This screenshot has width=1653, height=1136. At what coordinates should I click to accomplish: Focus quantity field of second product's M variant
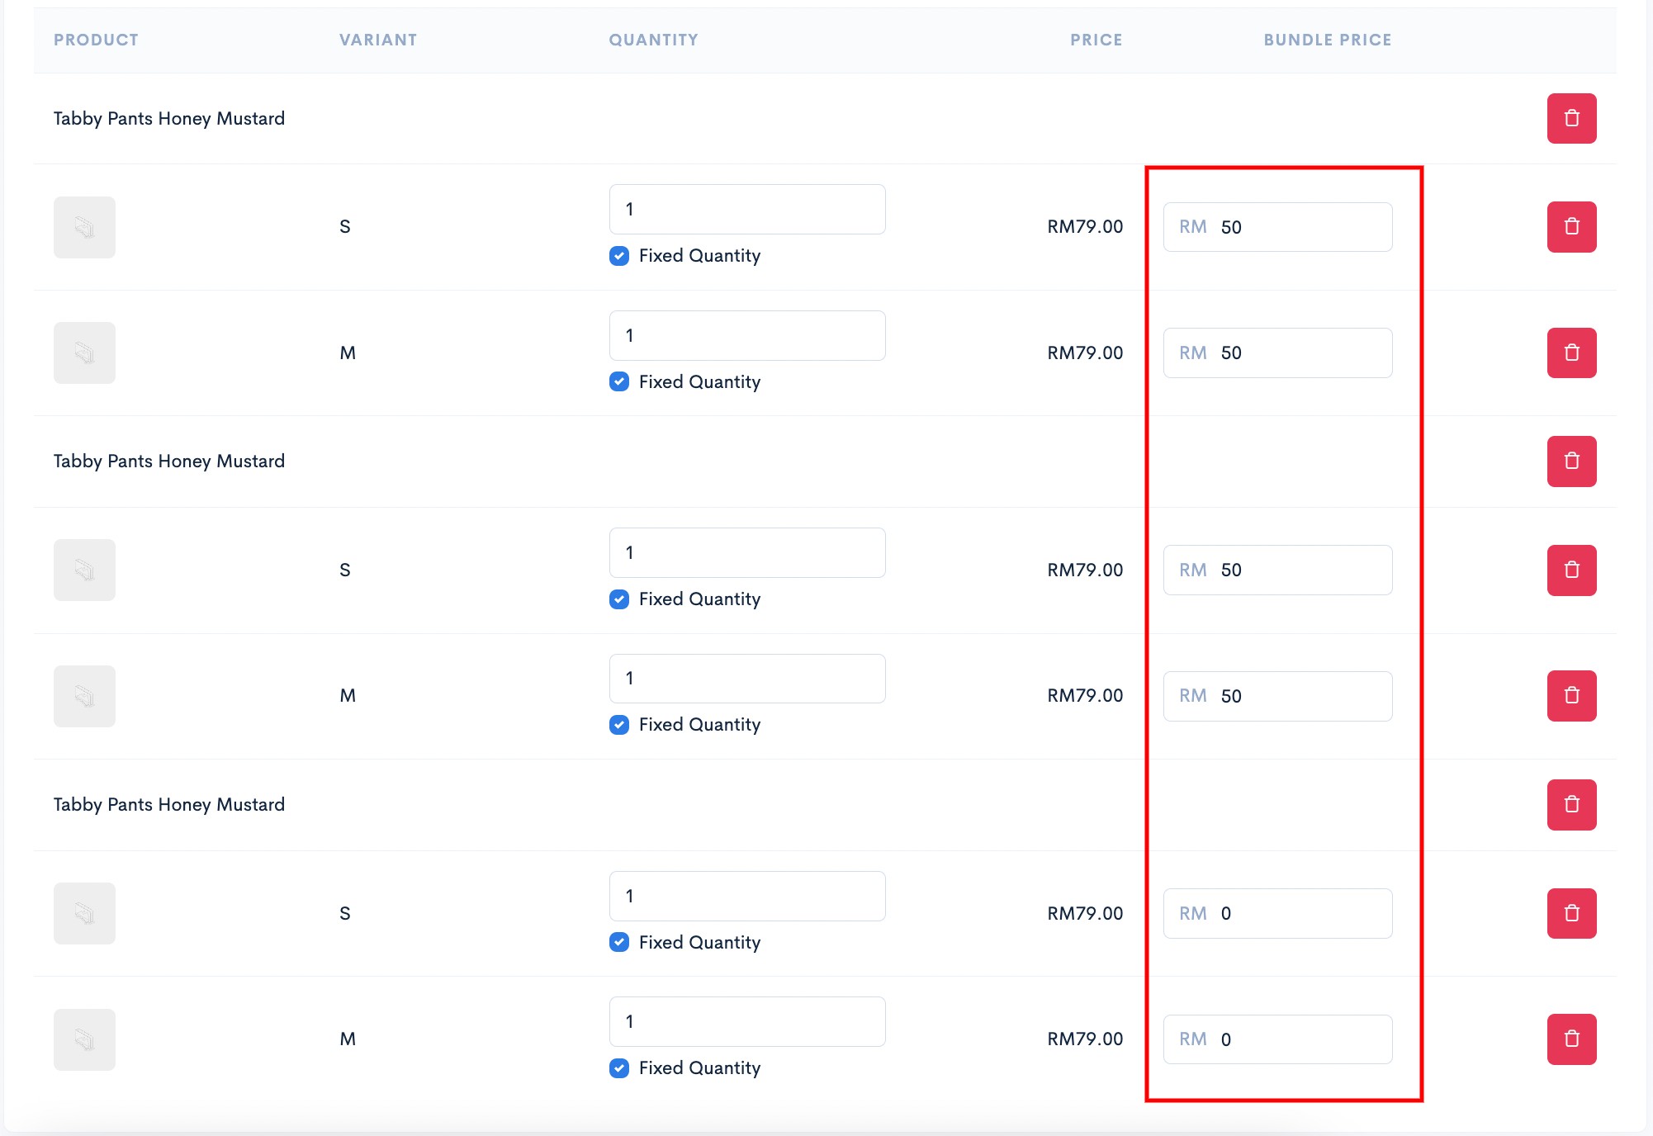(x=747, y=679)
